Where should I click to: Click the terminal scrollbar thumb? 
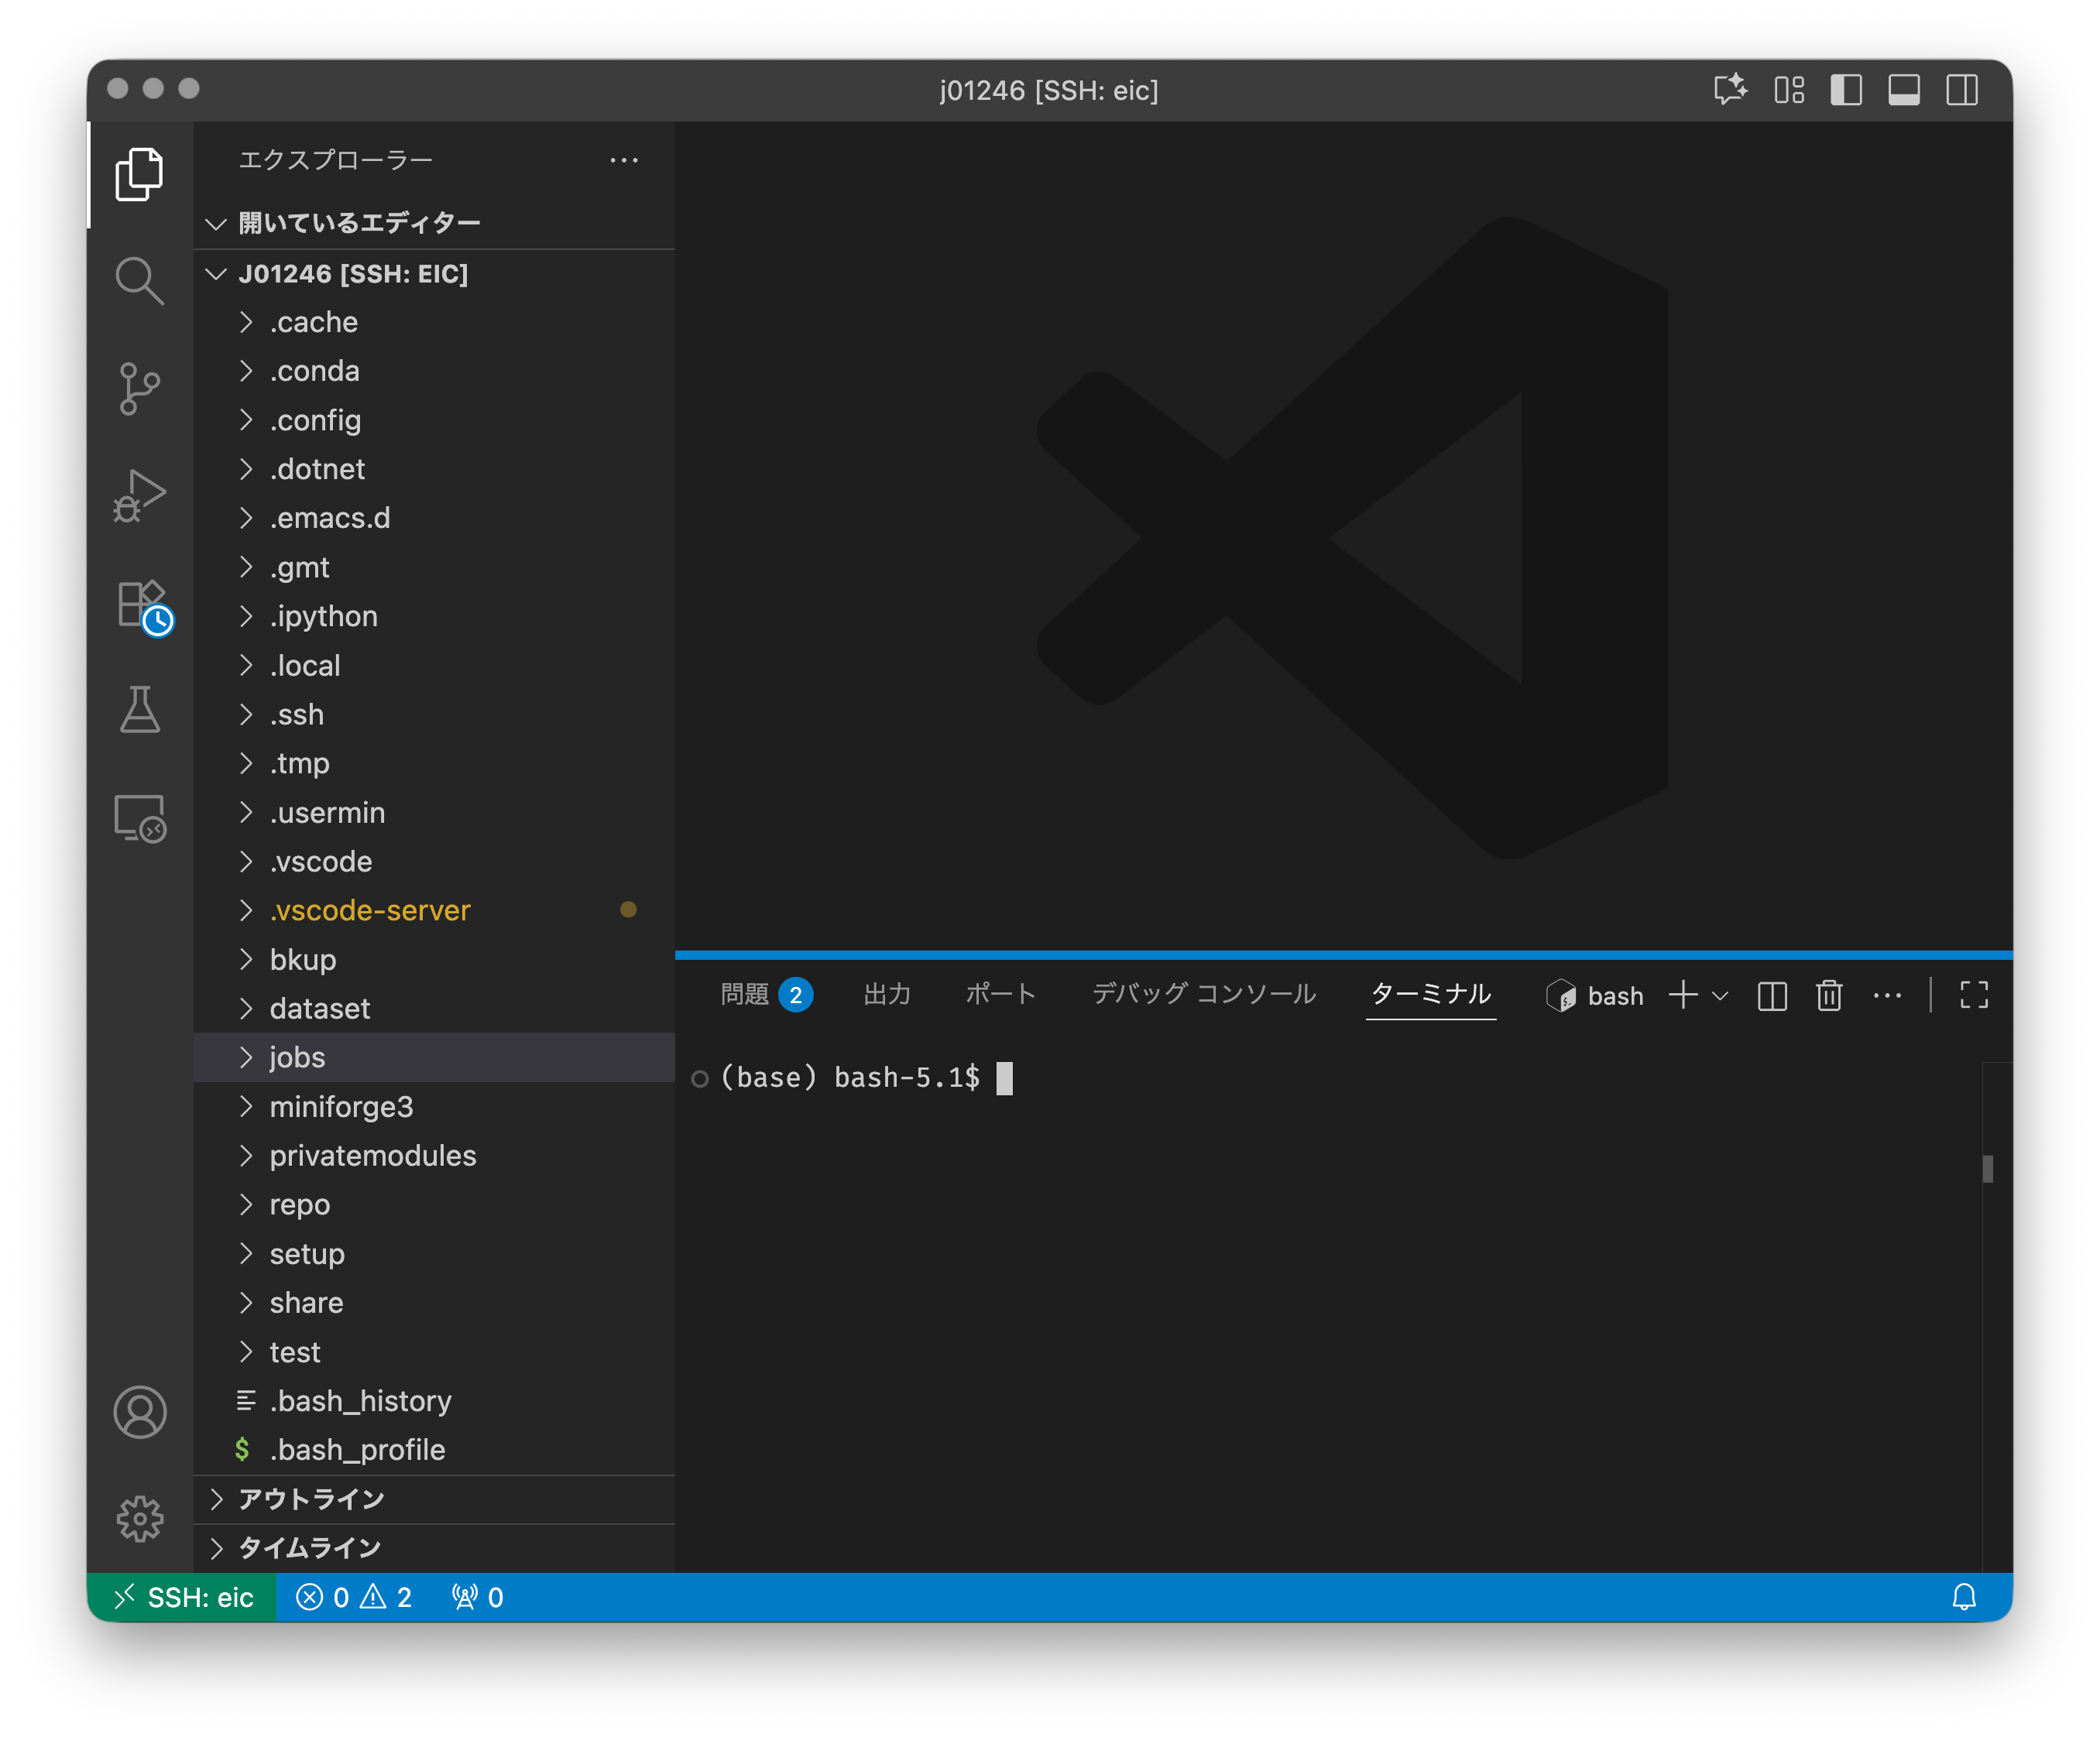tap(1988, 1168)
